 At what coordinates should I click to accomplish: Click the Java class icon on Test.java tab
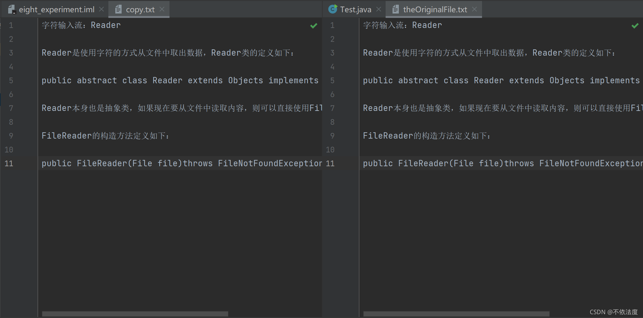tap(333, 9)
